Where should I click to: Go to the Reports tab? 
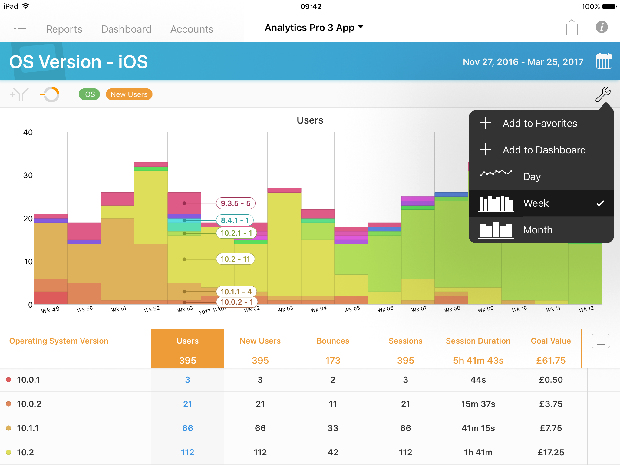64,29
